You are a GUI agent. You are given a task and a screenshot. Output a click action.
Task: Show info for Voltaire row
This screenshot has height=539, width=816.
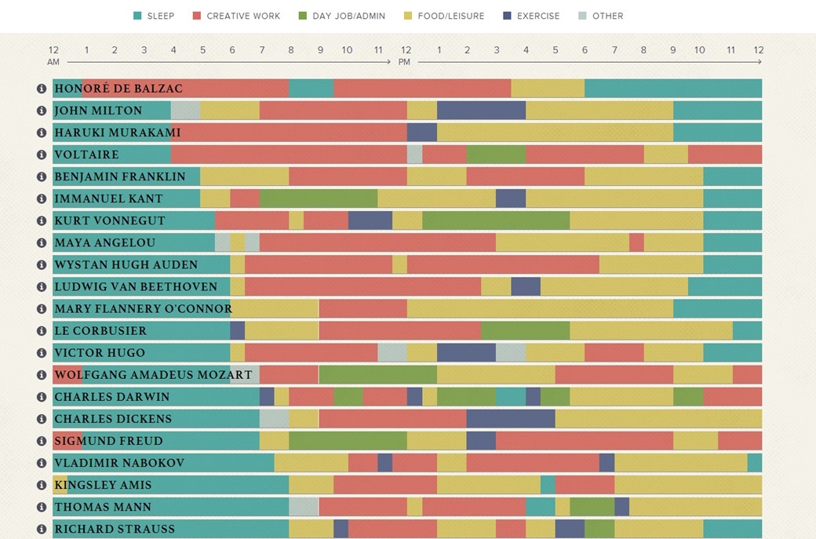(x=42, y=155)
